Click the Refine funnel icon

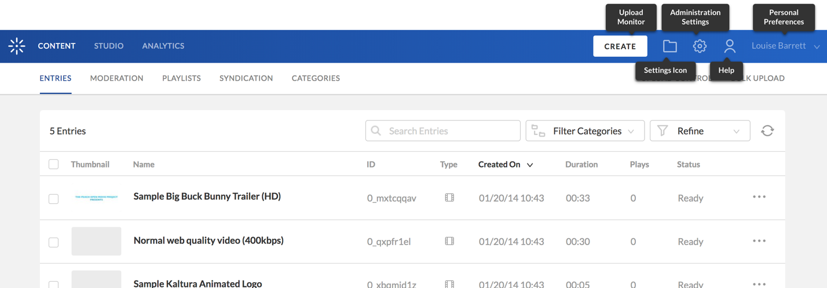point(663,131)
